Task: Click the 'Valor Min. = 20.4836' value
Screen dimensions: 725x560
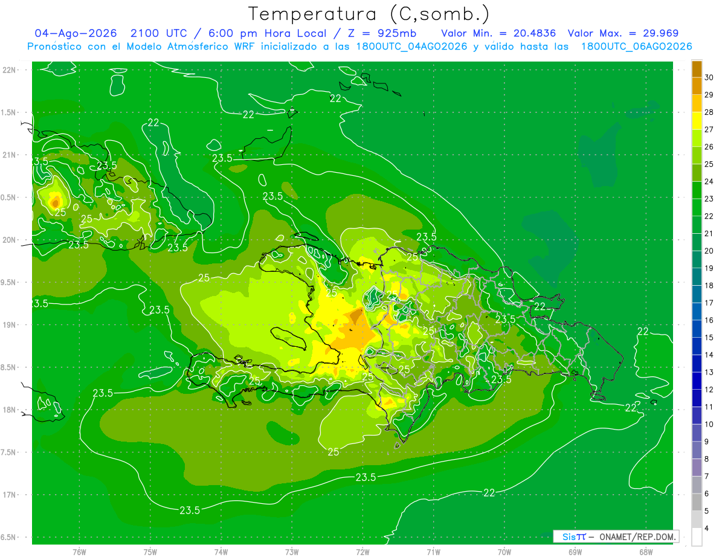Action: pos(500,33)
